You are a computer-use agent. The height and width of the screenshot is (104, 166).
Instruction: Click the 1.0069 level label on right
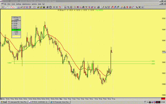[x=153, y=64]
